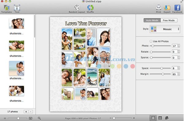Zoom out canvas with minus icon
The height and width of the screenshot is (121, 184).
tap(110, 118)
